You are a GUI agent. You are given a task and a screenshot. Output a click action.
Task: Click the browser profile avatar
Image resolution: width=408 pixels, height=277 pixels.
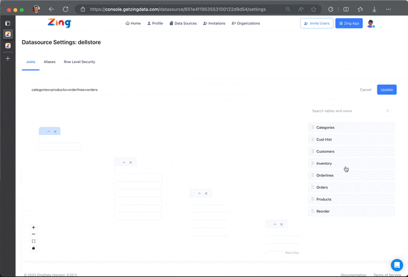pos(36,10)
